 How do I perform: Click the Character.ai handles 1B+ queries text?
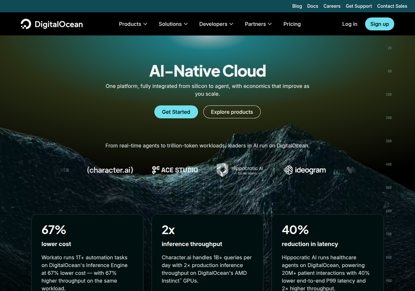[207, 269]
